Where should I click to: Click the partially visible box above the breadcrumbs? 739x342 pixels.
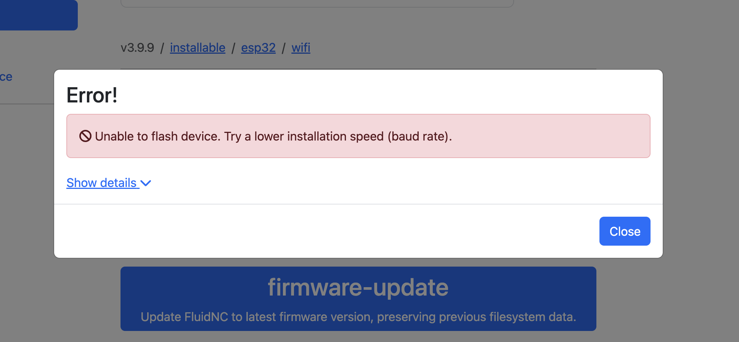point(316,4)
